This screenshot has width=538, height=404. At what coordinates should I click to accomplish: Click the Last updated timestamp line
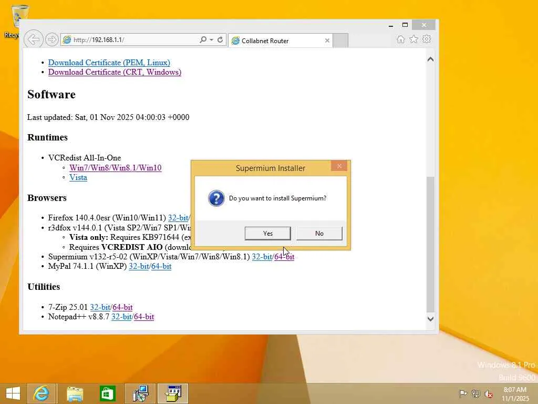[108, 117]
